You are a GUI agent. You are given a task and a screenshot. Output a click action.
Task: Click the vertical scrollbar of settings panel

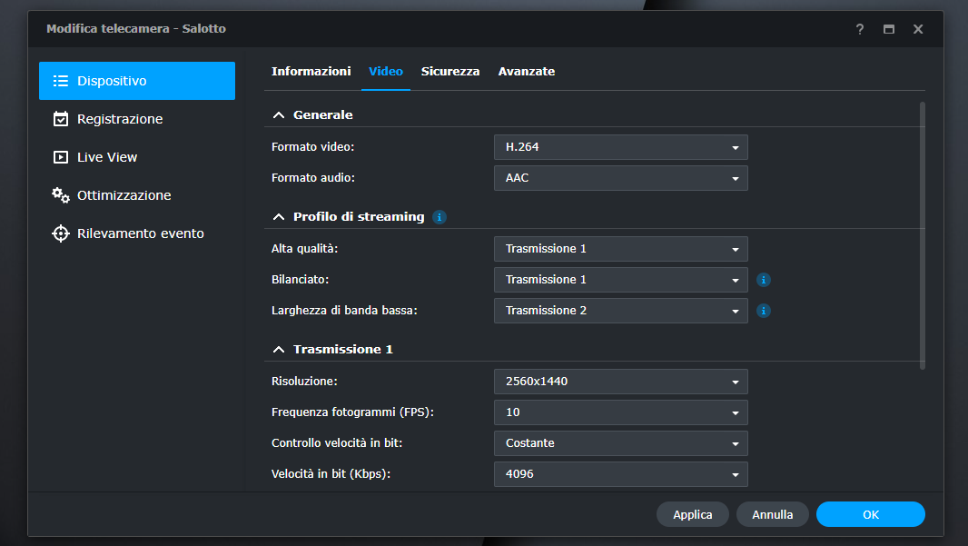(923, 236)
